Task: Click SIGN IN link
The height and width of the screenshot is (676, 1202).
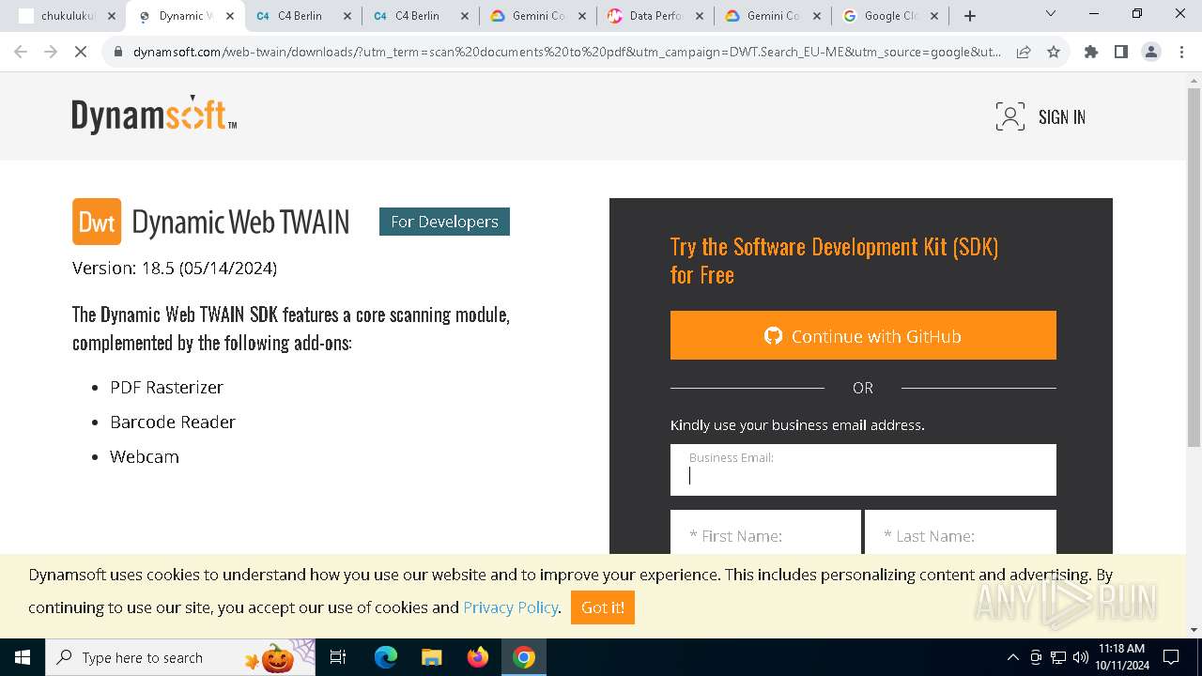Action: [x=1061, y=117]
